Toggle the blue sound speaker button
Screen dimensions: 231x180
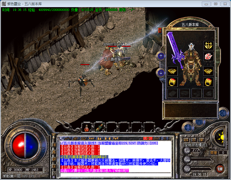pyautogui.click(x=223, y=113)
